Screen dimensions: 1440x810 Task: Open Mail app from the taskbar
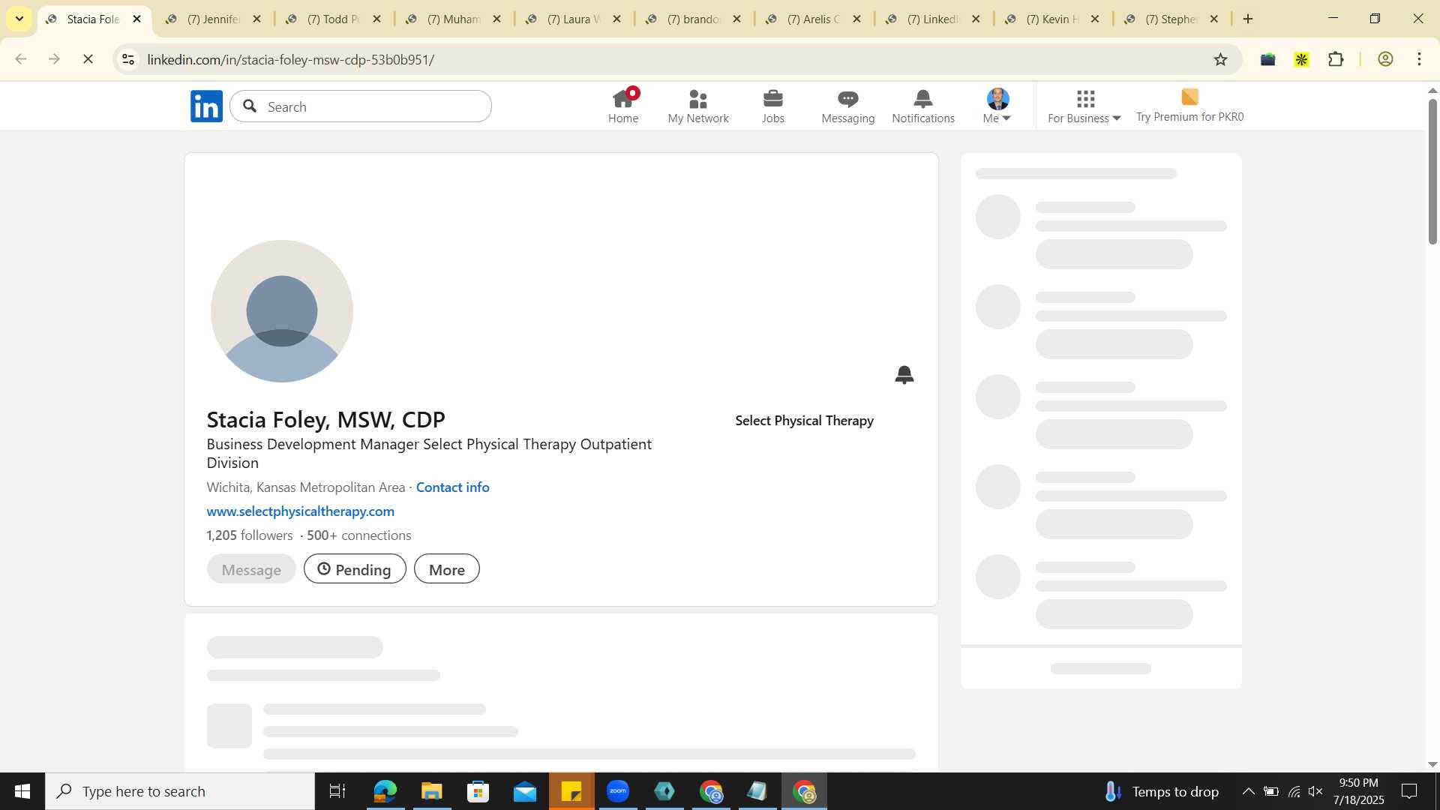525,791
